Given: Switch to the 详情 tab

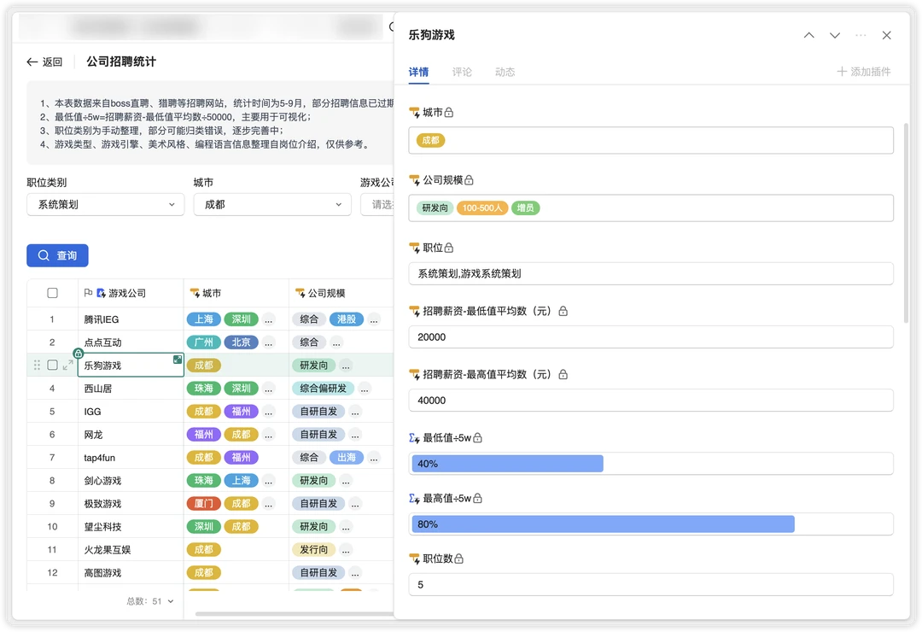Looking at the screenshot, I should tap(418, 72).
